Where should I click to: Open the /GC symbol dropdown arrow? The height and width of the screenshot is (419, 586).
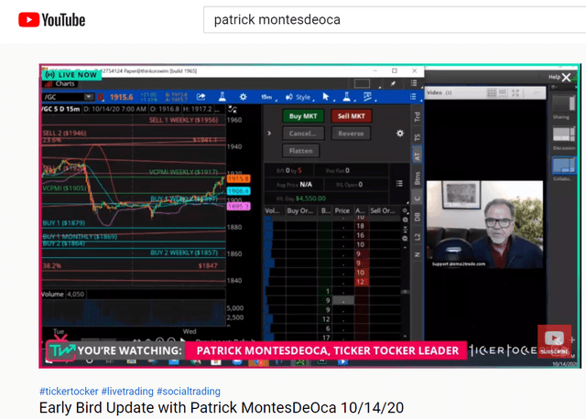click(x=89, y=97)
